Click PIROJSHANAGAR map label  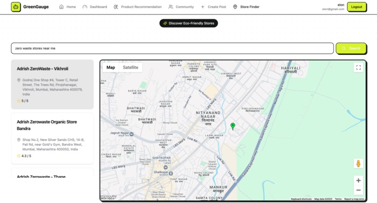click(253, 110)
